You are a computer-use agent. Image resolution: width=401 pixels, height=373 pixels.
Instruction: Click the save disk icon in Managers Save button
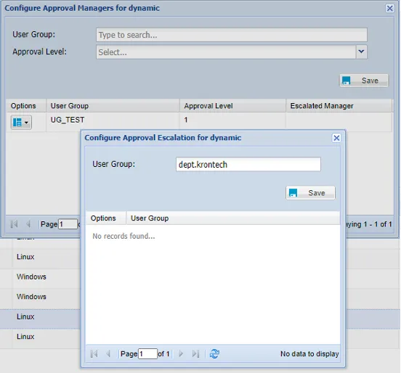[347, 81]
